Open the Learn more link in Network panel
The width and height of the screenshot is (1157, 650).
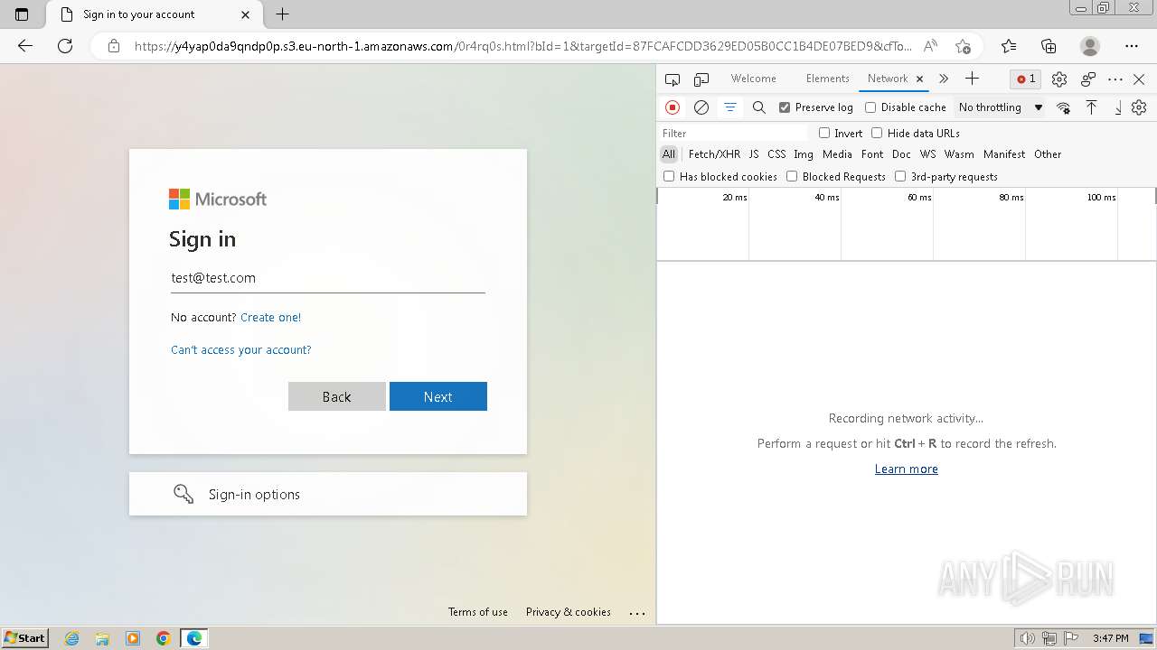(907, 469)
